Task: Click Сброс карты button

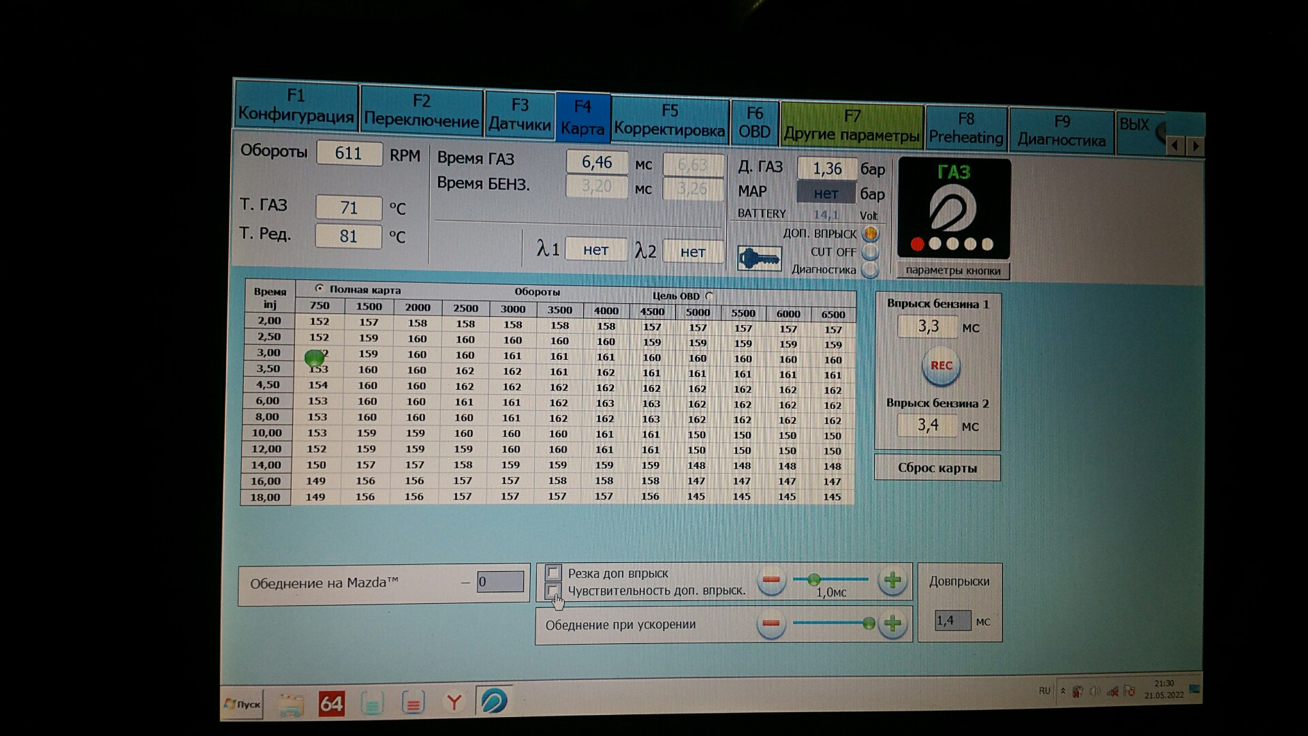Action: click(937, 468)
